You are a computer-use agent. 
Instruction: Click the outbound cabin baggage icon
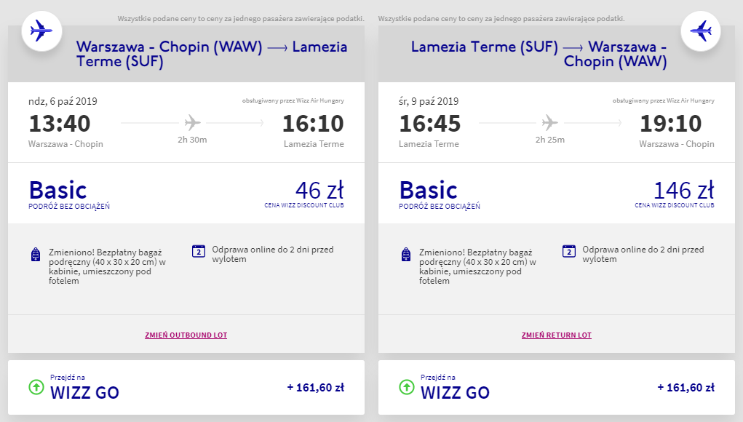tap(36, 254)
